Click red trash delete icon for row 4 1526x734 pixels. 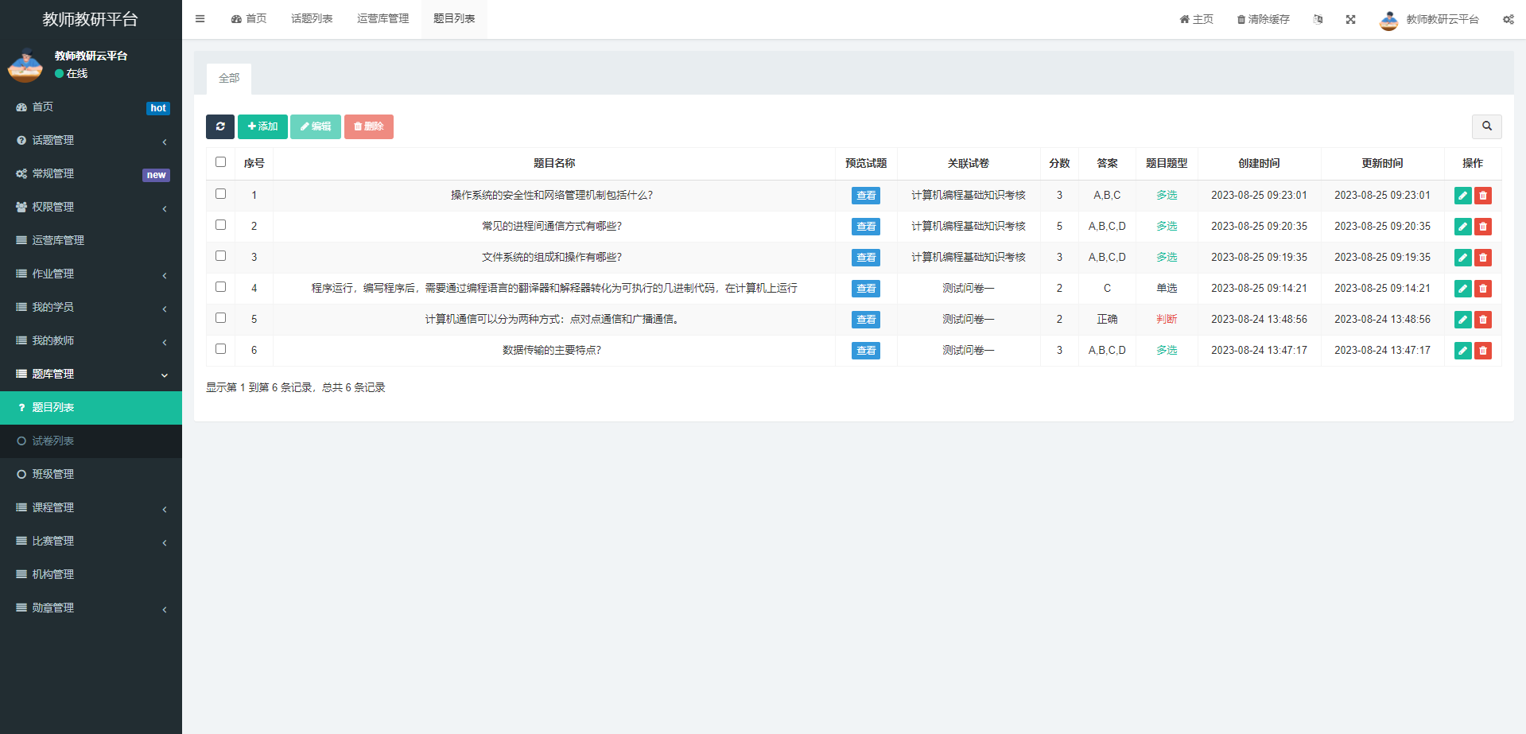[x=1482, y=289]
